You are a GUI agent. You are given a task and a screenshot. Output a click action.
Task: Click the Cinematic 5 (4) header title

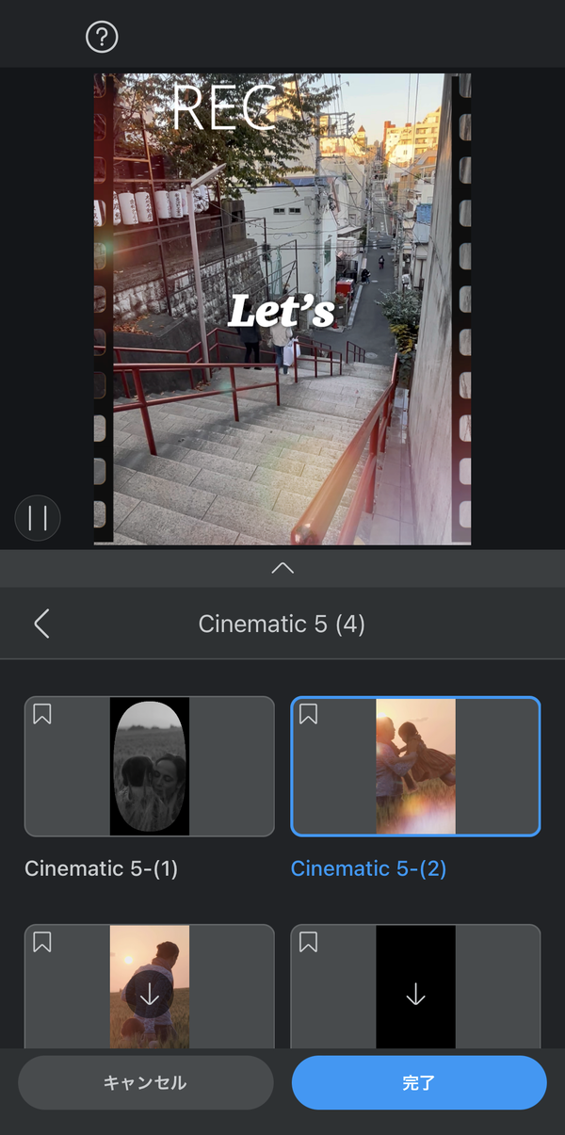click(282, 624)
